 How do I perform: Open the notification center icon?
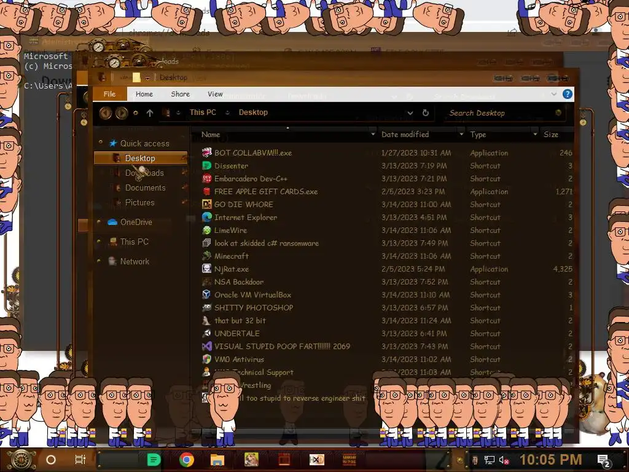(604, 461)
